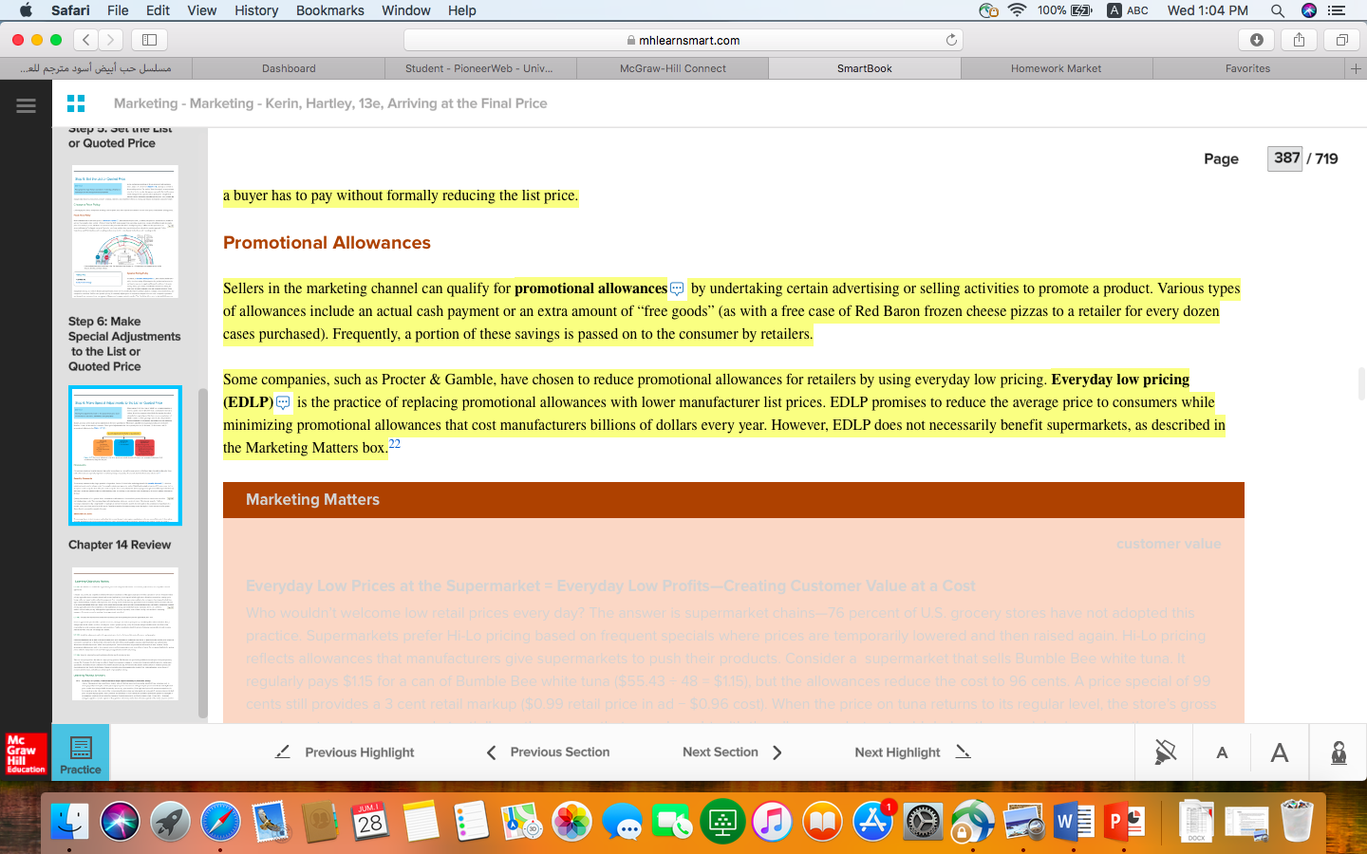Open the SmartBook hamburger menu
This screenshot has height=854, width=1367.
pyautogui.click(x=26, y=105)
